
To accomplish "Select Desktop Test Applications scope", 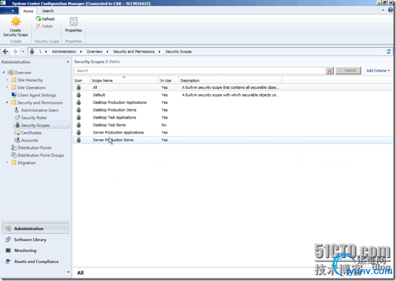I will [233, 117].
